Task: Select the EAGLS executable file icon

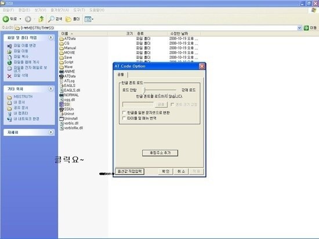Action: tap(61, 86)
